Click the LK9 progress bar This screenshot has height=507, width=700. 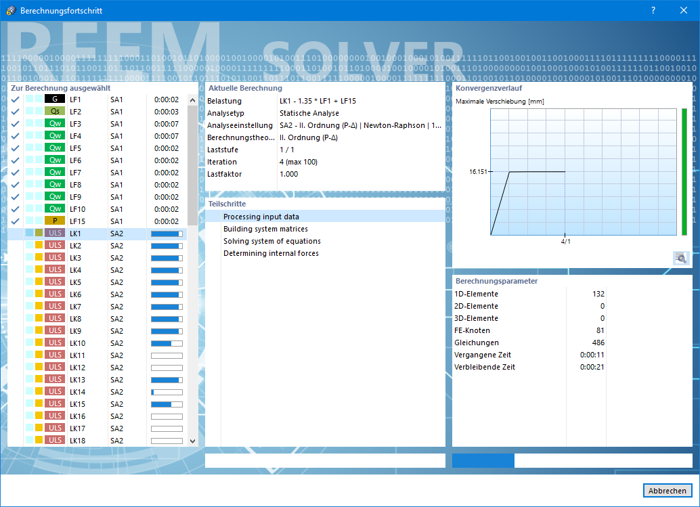[167, 332]
